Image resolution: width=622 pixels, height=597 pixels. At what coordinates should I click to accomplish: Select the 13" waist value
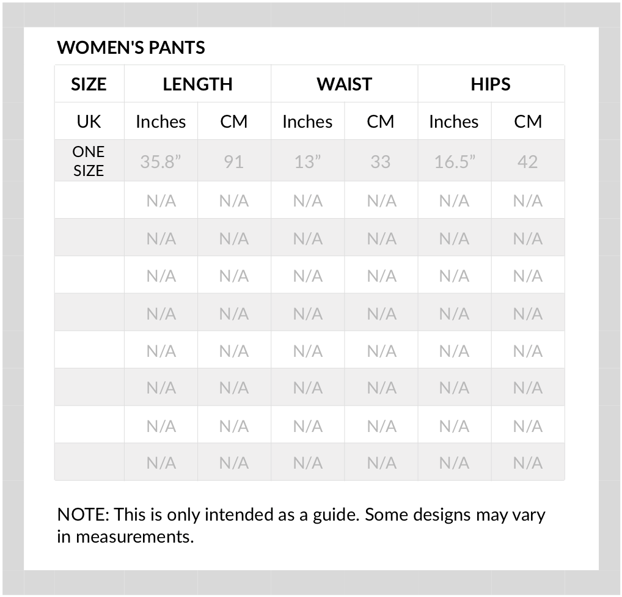click(307, 161)
